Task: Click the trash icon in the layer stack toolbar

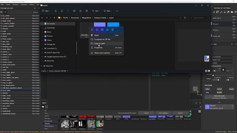Action: coord(236,12)
